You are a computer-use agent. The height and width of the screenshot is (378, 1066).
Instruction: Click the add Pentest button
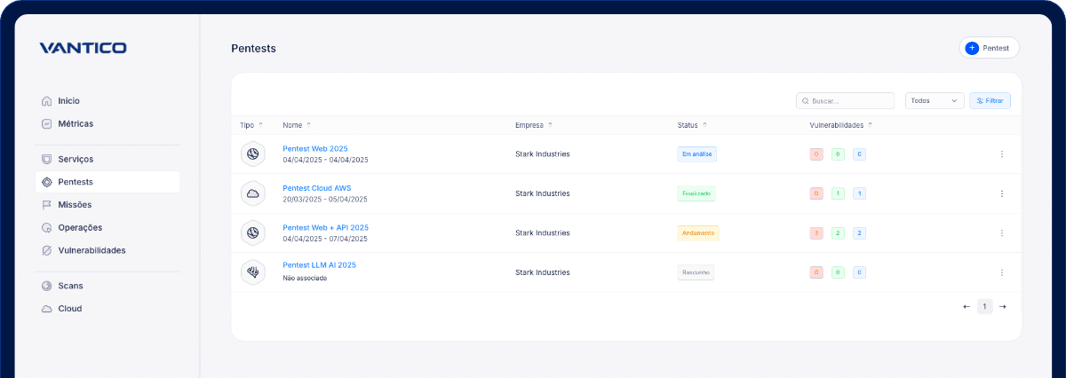tap(989, 48)
